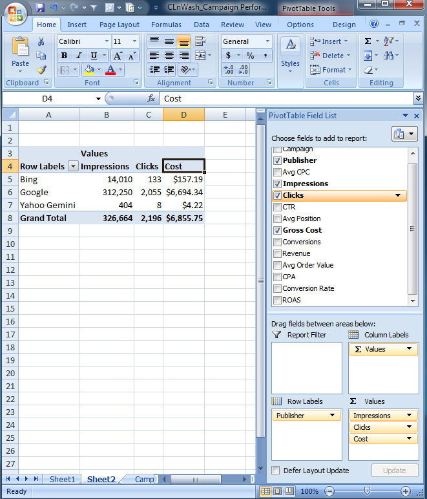
Task: Decrease cell indent
Action: tap(154, 70)
